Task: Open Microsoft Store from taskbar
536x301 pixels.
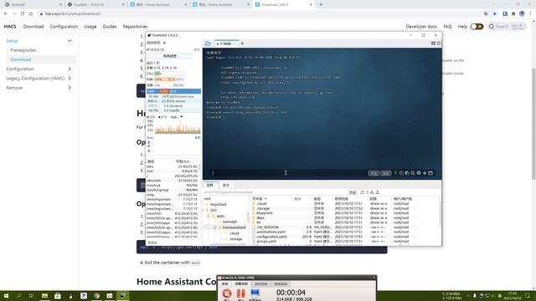Action: pyautogui.click(x=58, y=296)
